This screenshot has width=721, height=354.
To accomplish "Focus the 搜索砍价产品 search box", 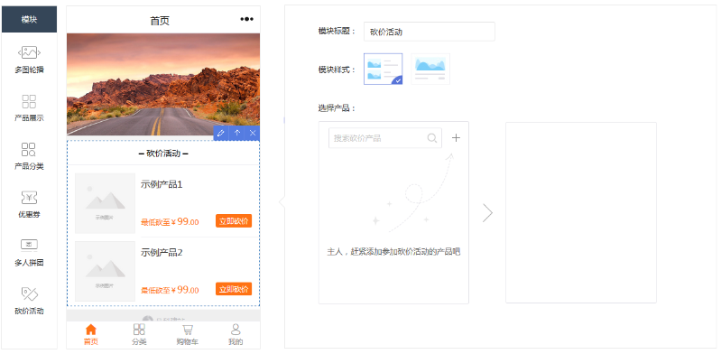I will pos(385,138).
